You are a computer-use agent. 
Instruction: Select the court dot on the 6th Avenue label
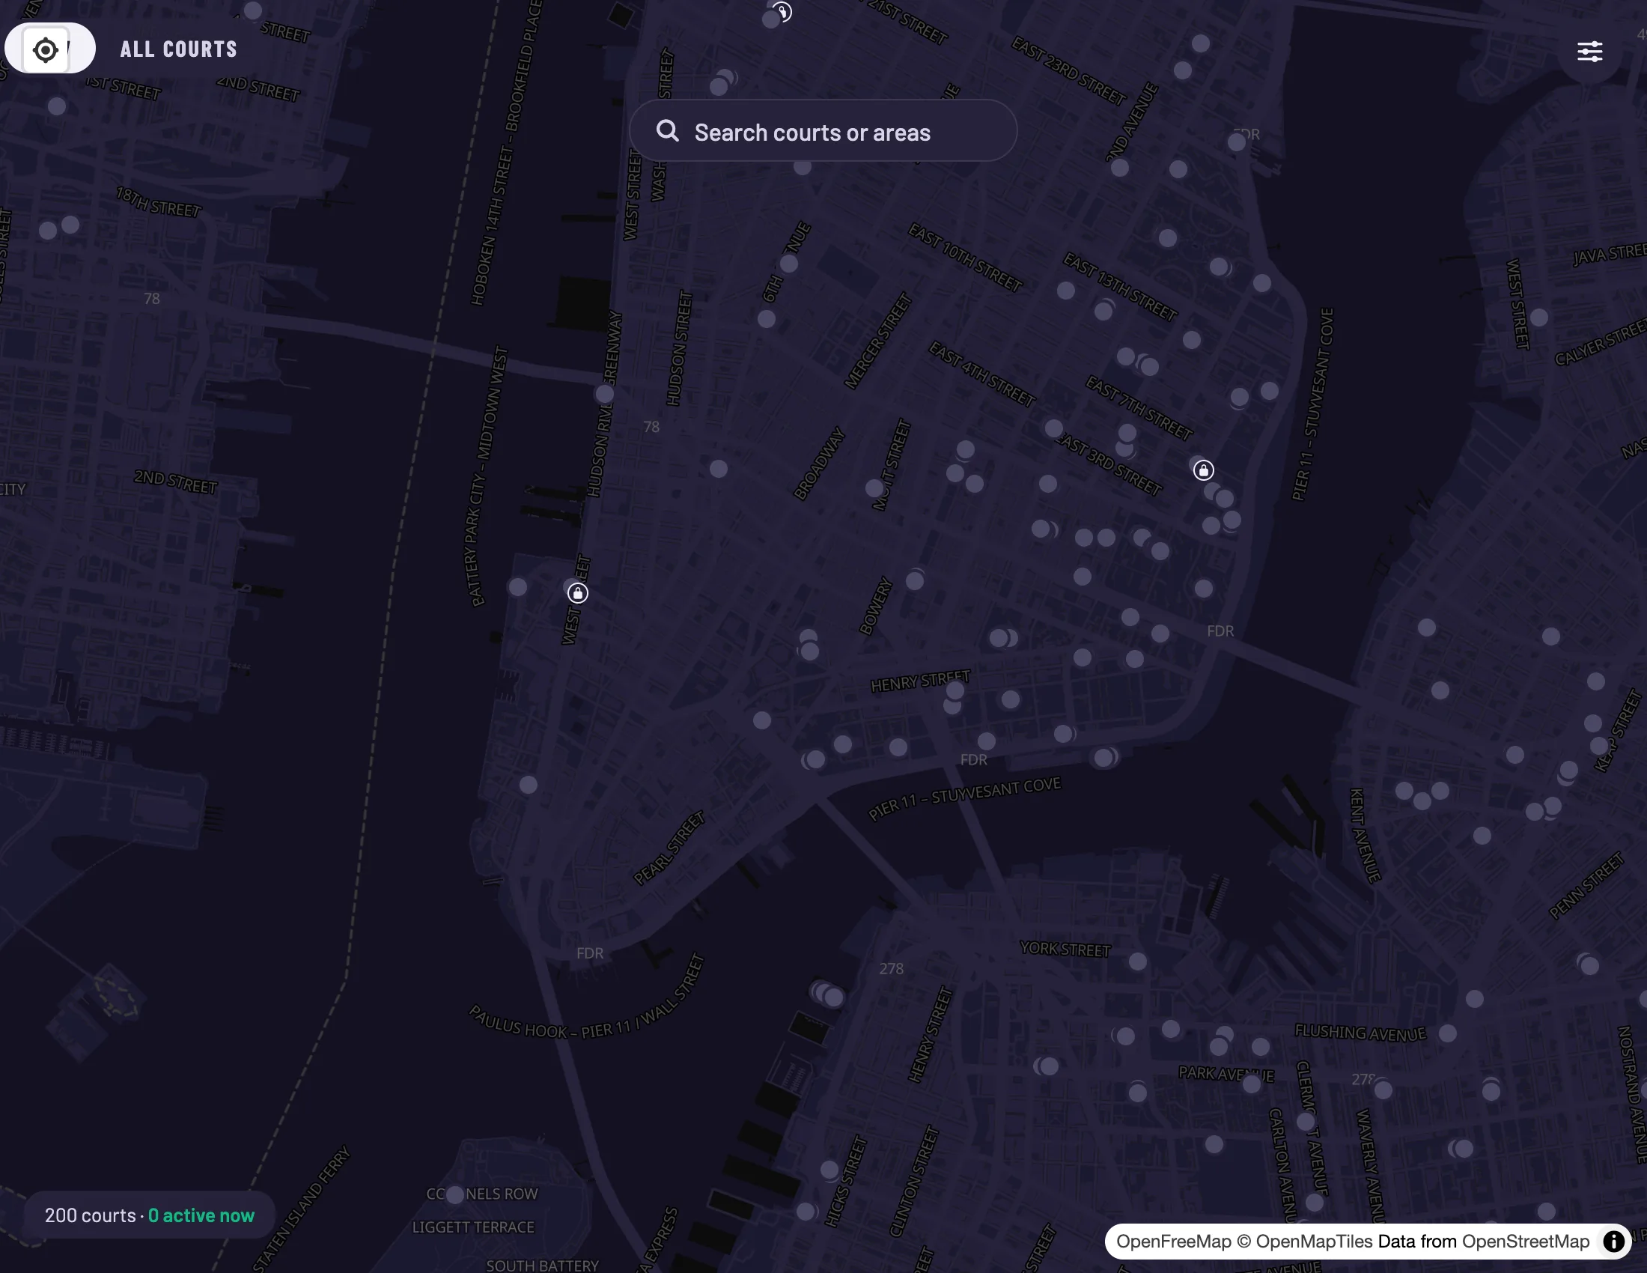tap(789, 264)
